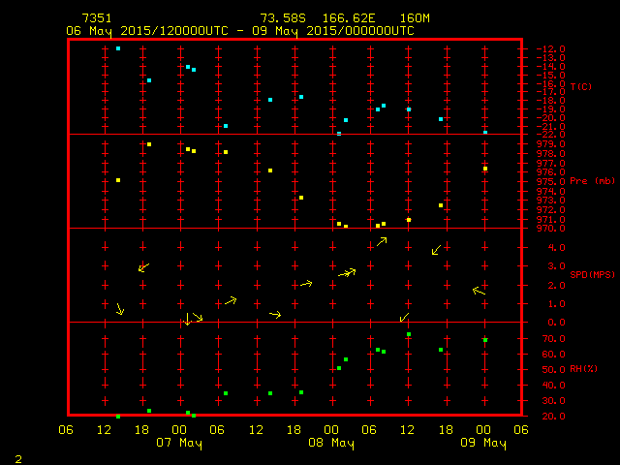Image resolution: width=620 pixels, height=465 pixels.
Task: Click the rightmost green humidity data point
Action: [485, 340]
